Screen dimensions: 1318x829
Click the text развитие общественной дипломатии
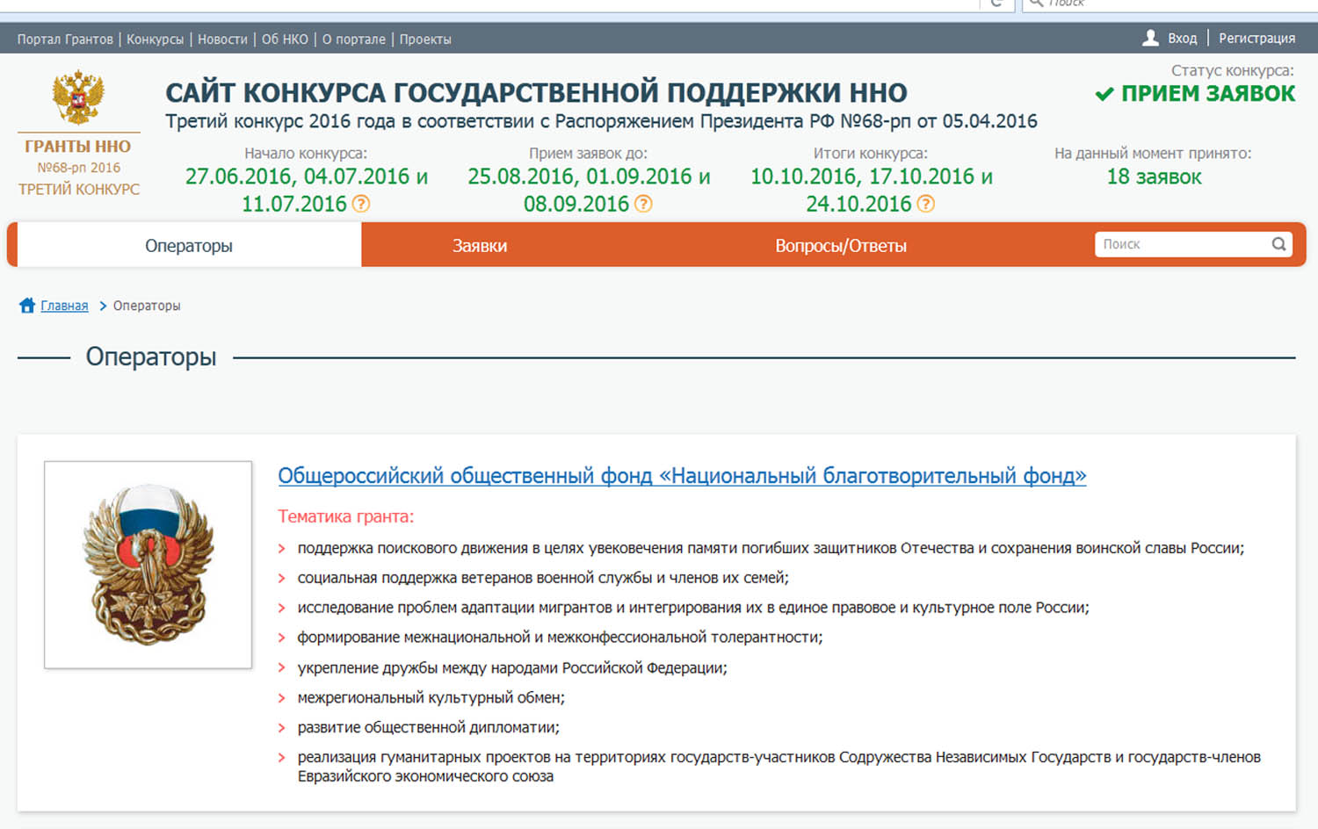[x=429, y=727]
